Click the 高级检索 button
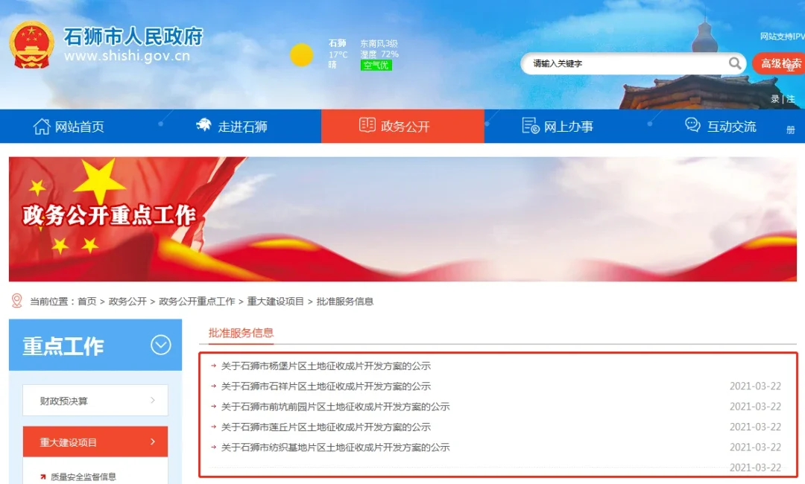Viewport: 805px width, 484px height. pyautogui.click(x=779, y=63)
